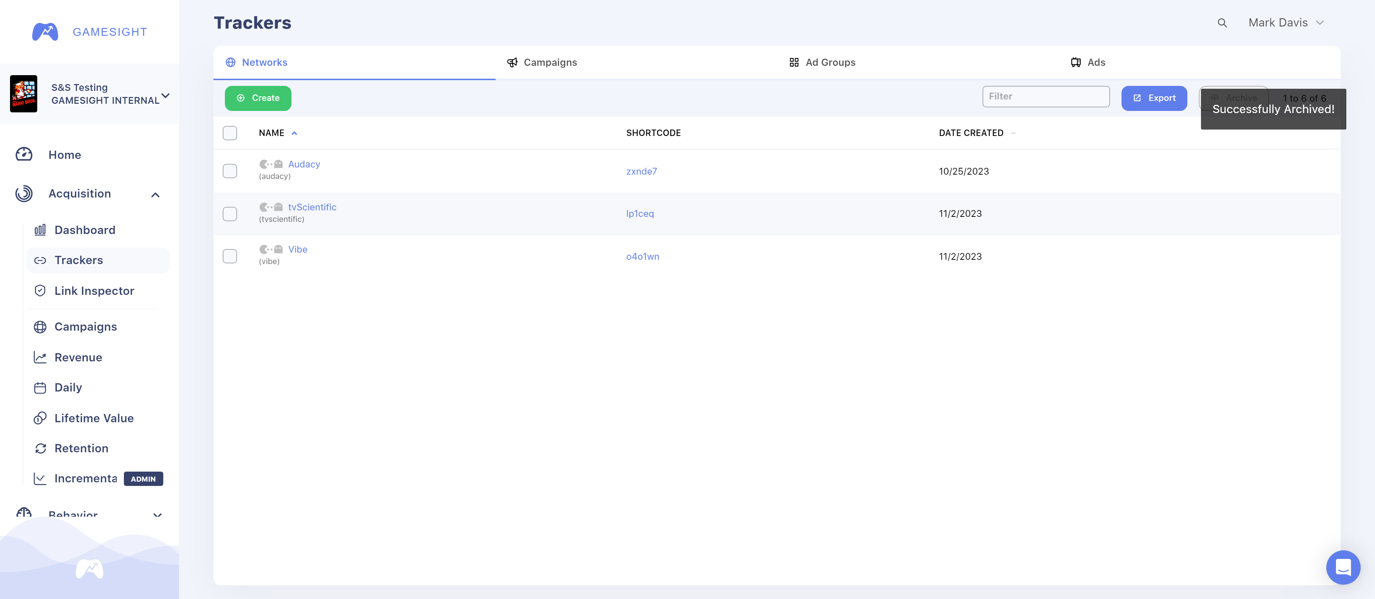
Task: Collapse the Acquisition section chevron
Action: [x=155, y=195]
